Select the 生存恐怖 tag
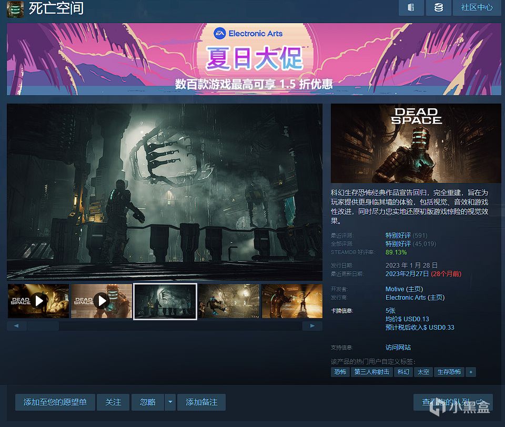Screen dimensions: 505x427 (x=449, y=372)
